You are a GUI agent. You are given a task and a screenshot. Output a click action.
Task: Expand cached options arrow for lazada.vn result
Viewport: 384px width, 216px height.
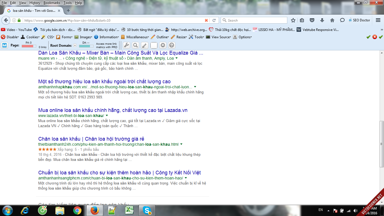(107, 116)
